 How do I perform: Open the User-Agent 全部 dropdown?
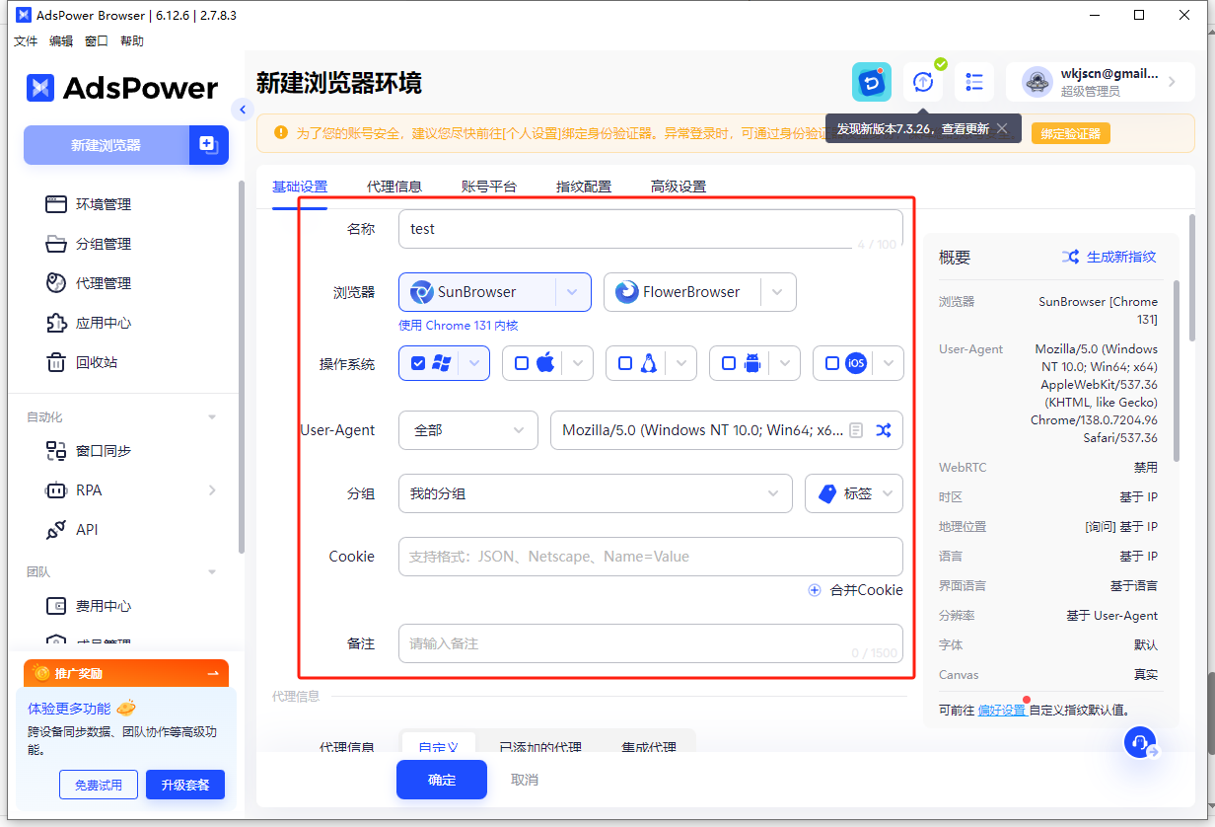468,430
